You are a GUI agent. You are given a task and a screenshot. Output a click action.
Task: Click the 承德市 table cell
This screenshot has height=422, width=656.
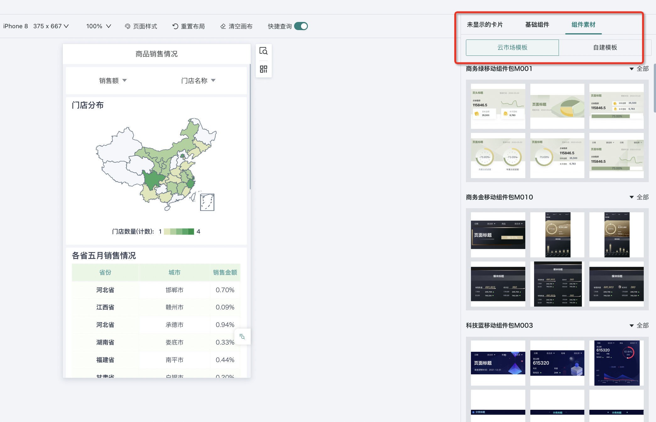point(174,325)
